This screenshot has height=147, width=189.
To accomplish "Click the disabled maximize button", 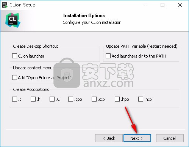I will pyautogui.click(x=162, y=5).
